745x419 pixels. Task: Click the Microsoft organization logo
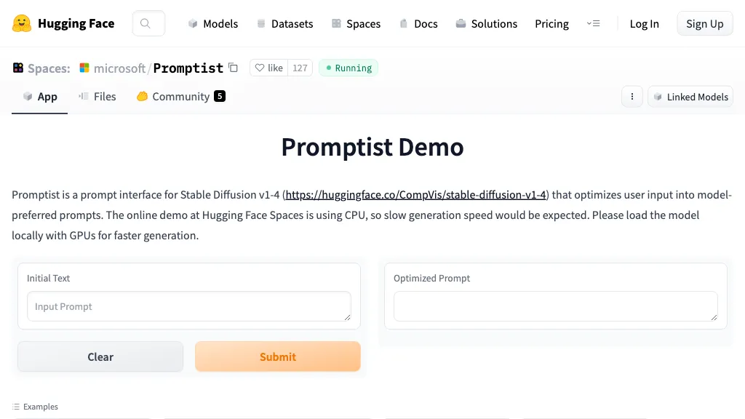point(84,68)
